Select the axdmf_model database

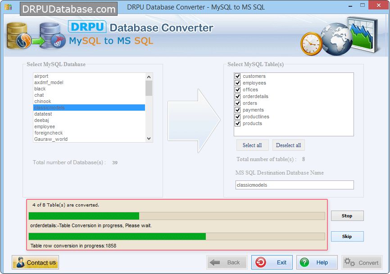pyautogui.click(x=89, y=82)
